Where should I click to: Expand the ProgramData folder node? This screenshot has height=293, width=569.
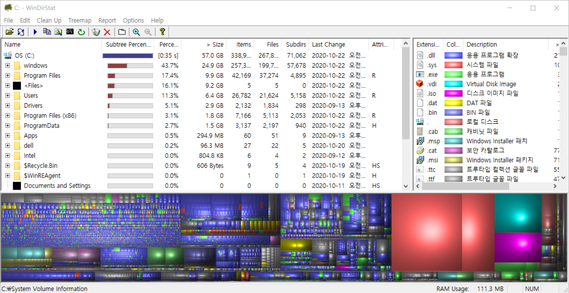tap(8, 125)
